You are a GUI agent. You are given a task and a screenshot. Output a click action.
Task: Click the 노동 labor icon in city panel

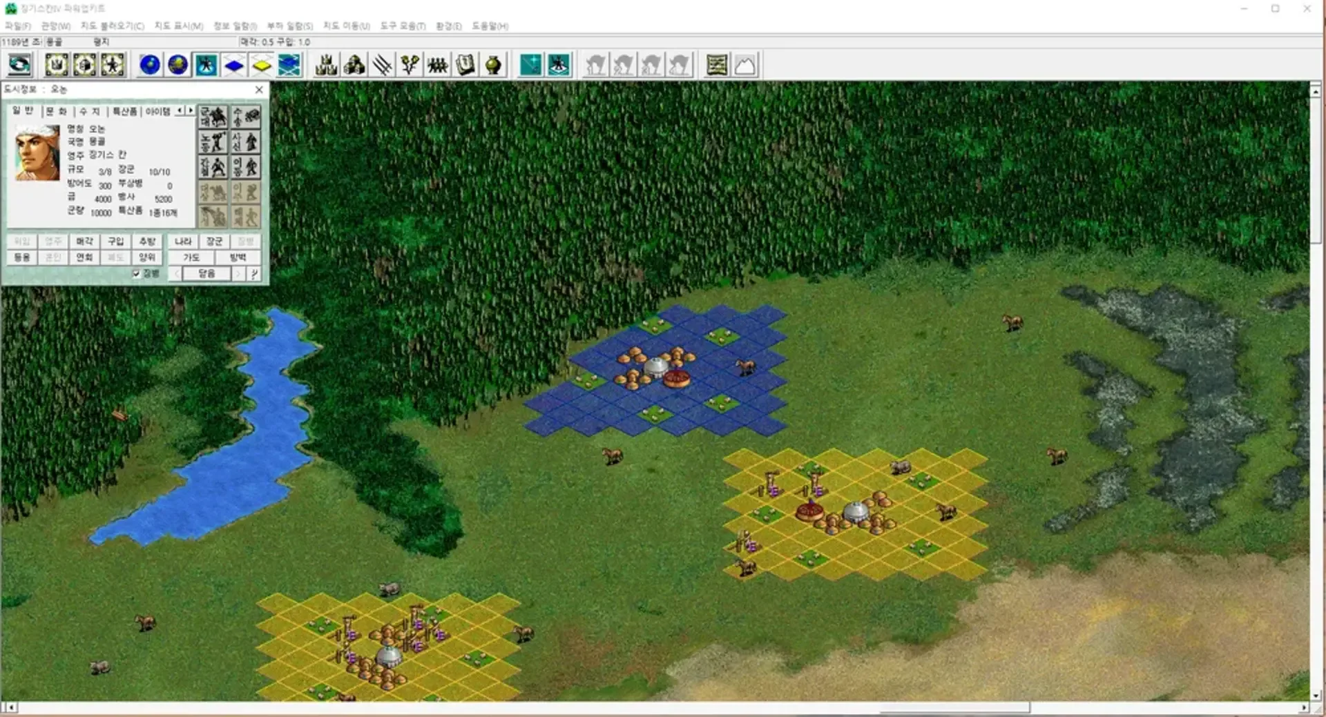(x=213, y=142)
